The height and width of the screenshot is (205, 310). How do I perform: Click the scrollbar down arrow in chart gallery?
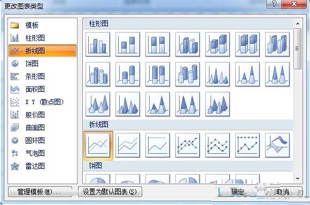pos(298,179)
